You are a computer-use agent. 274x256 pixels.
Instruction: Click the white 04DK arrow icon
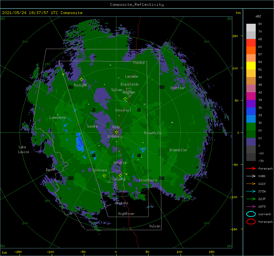pyautogui.click(x=251, y=176)
